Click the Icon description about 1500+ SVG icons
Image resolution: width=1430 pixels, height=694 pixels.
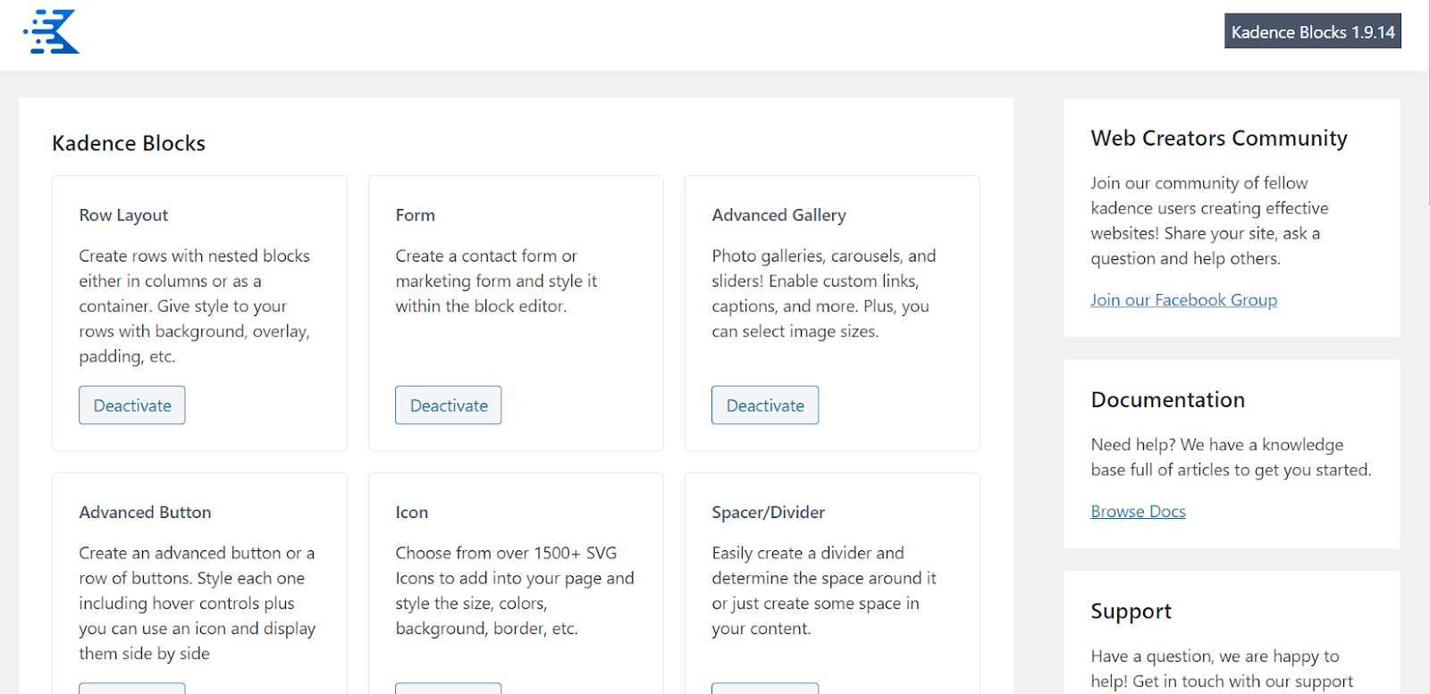pos(515,591)
